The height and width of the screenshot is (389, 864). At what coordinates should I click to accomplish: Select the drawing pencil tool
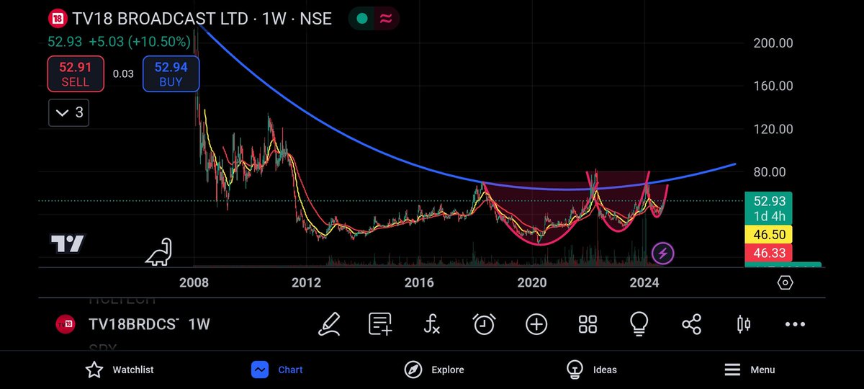[330, 324]
